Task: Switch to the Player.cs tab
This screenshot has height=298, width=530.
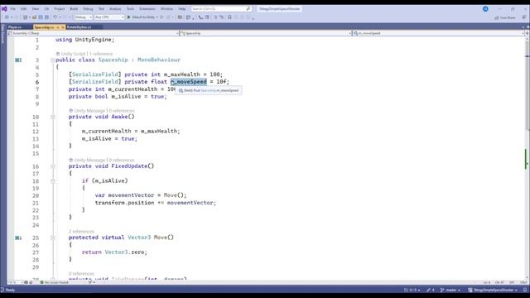Action: point(15,27)
